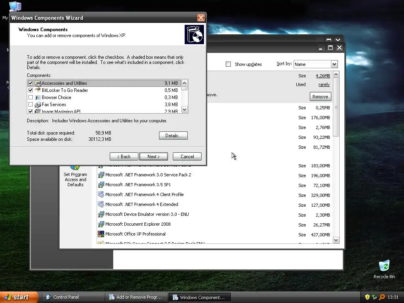Select Microsoft Device Emulator version 3.0 - ENU
The image size is (404, 303).
pos(147,214)
